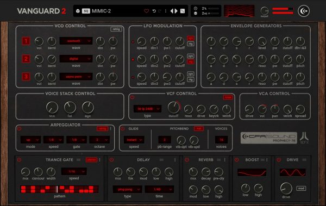This screenshot has width=326, height=206.
Task: Click the reverb reorder handle icon
Action: (219, 160)
